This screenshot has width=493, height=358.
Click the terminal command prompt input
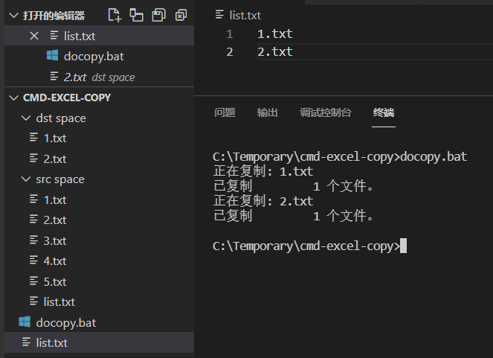(x=404, y=246)
